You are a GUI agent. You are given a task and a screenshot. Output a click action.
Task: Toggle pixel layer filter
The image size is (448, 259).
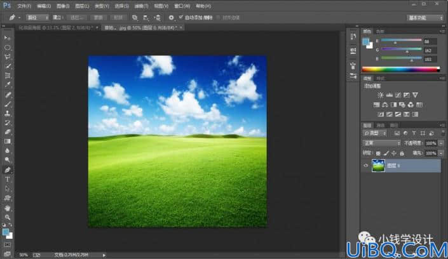(x=397, y=133)
